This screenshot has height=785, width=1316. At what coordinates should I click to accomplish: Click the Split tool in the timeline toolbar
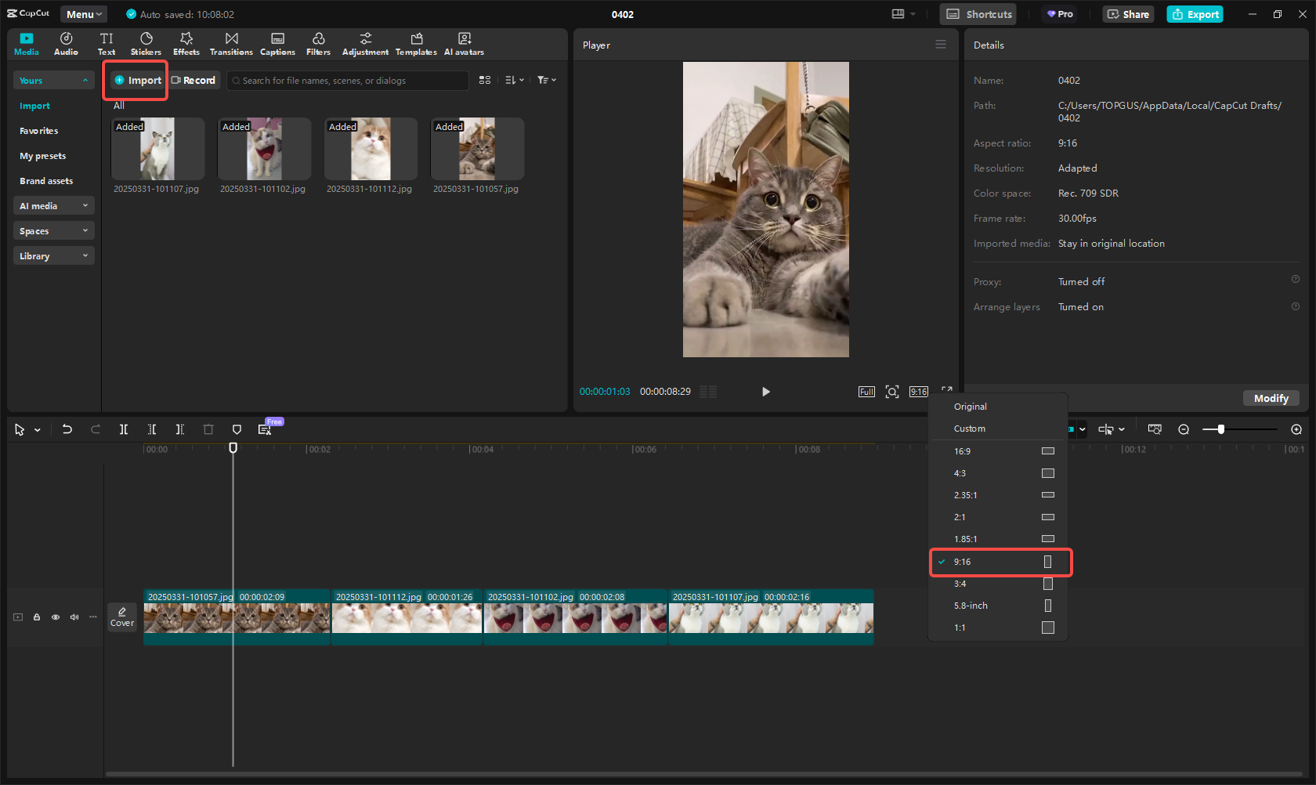point(124,429)
